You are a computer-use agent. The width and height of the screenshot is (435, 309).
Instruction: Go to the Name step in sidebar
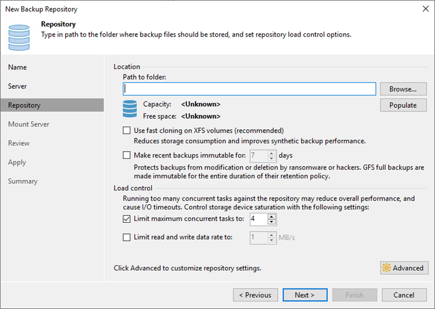click(18, 67)
